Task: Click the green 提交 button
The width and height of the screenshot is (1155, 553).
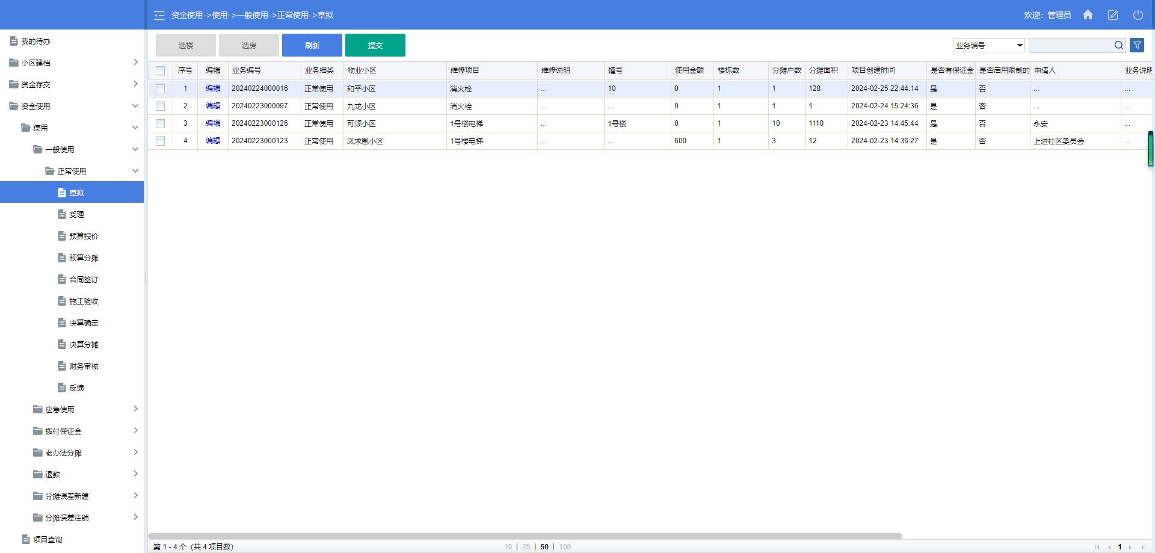Action: 375,45
